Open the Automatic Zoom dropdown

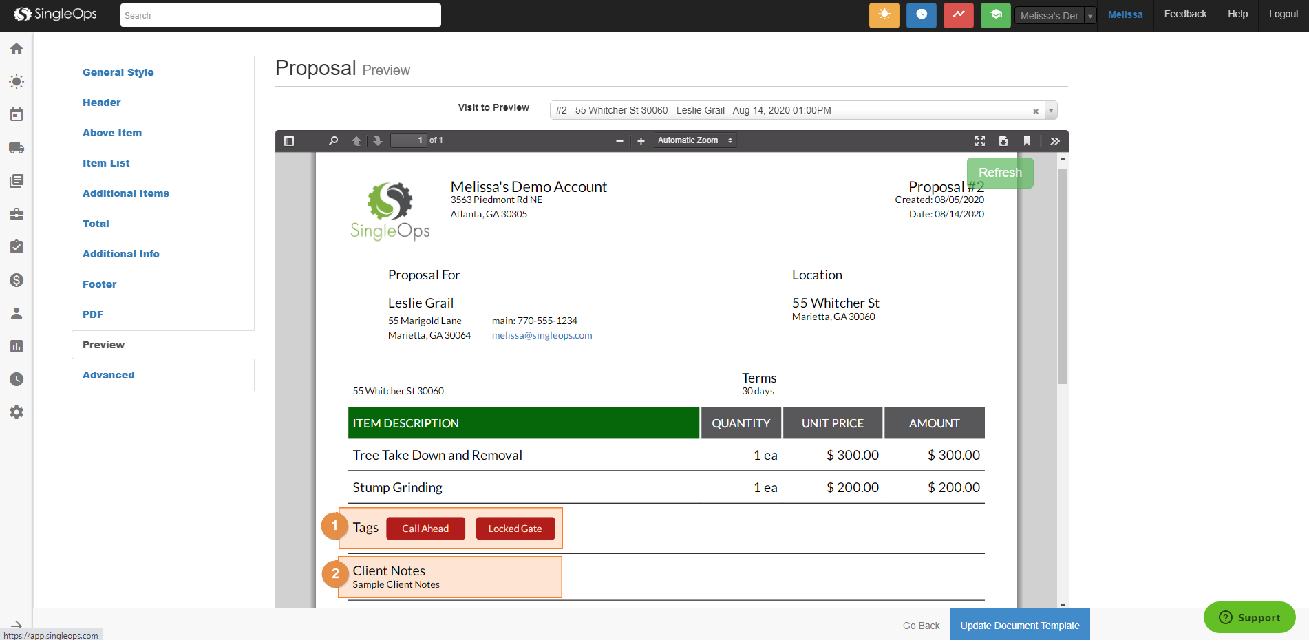point(694,141)
